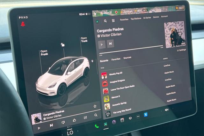The height and width of the screenshot is (136, 204).
Task: Switch to the Sources tab
Action: click(127, 58)
